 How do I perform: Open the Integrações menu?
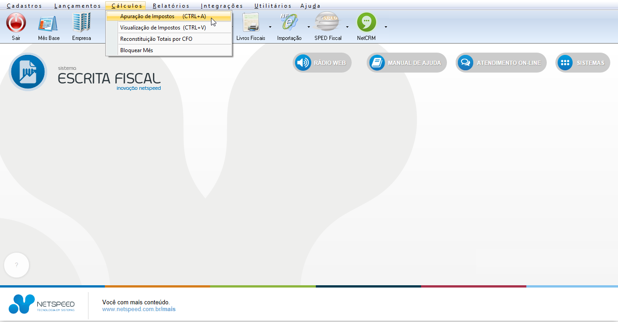(x=222, y=6)
